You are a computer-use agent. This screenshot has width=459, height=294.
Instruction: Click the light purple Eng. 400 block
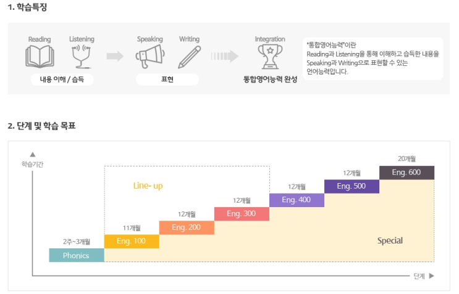tap(297, 200)
